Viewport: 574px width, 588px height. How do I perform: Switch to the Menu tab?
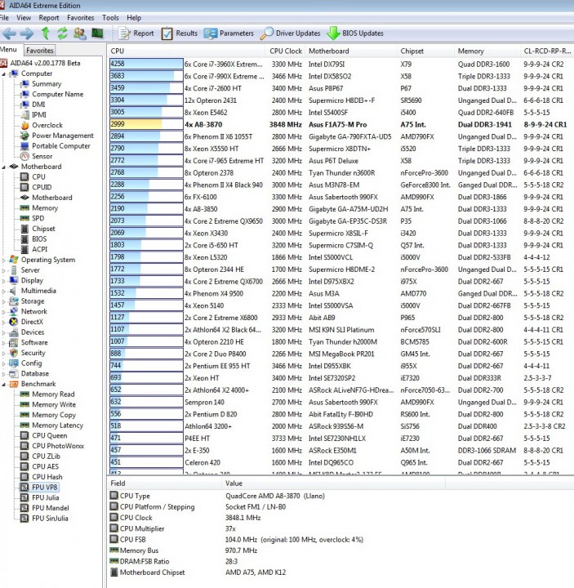pos(8,50)
